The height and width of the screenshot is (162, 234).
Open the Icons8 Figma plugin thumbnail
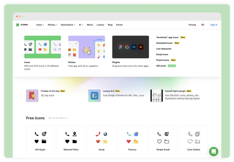click(156, 96)
